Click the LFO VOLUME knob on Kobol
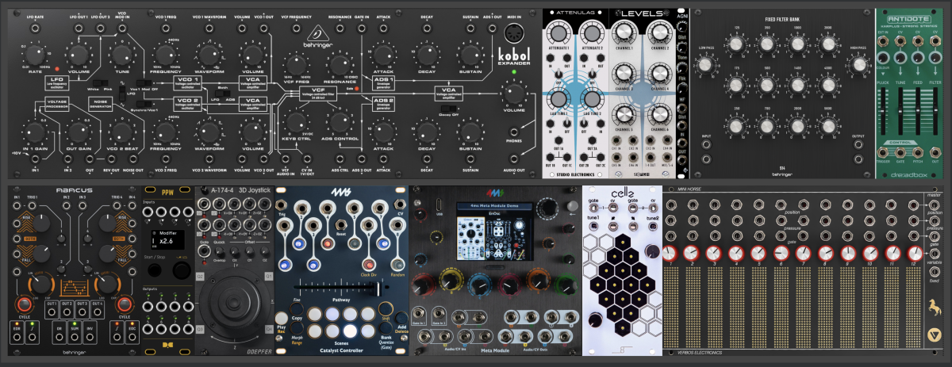 click(x=77, y=56)
